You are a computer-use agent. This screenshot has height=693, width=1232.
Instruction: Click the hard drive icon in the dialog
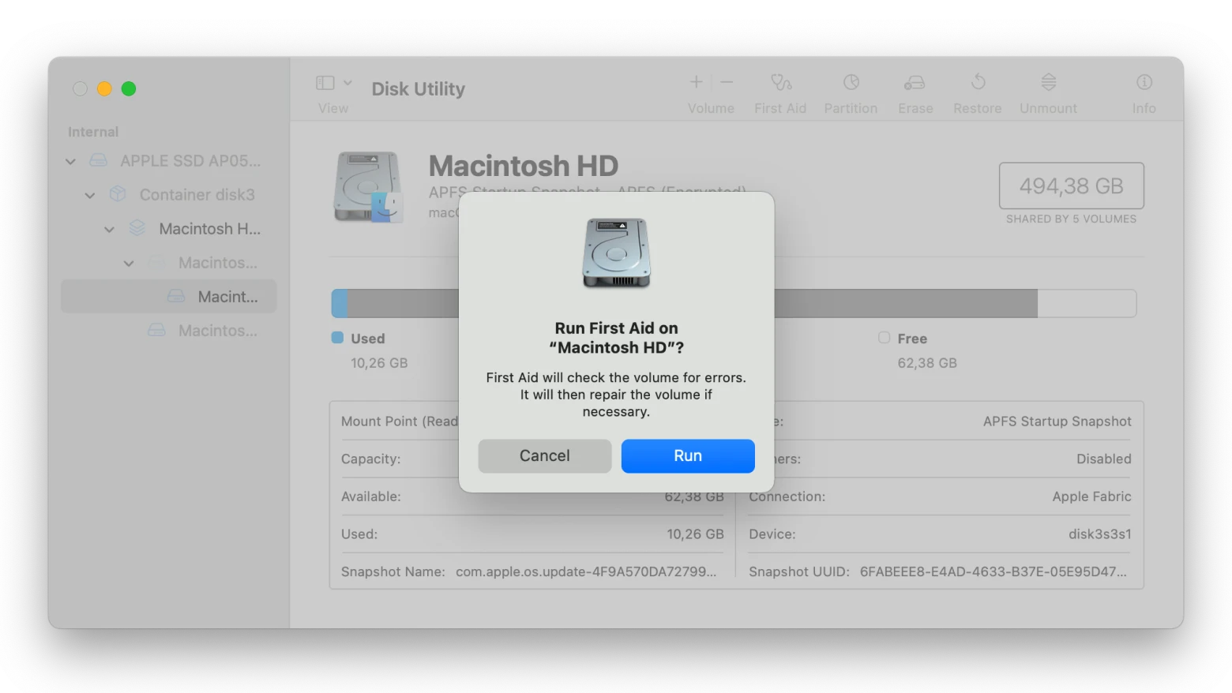[x=616, y=253]
